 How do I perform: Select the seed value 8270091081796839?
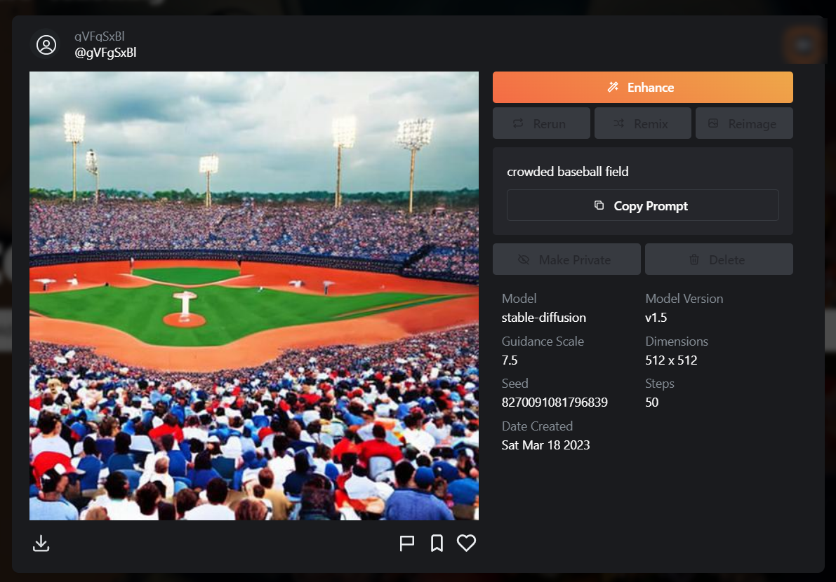coord(555,402)
